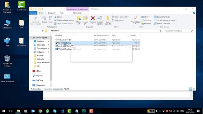Open the Vallenato folder in navigation pane

[x=40, y=59]
